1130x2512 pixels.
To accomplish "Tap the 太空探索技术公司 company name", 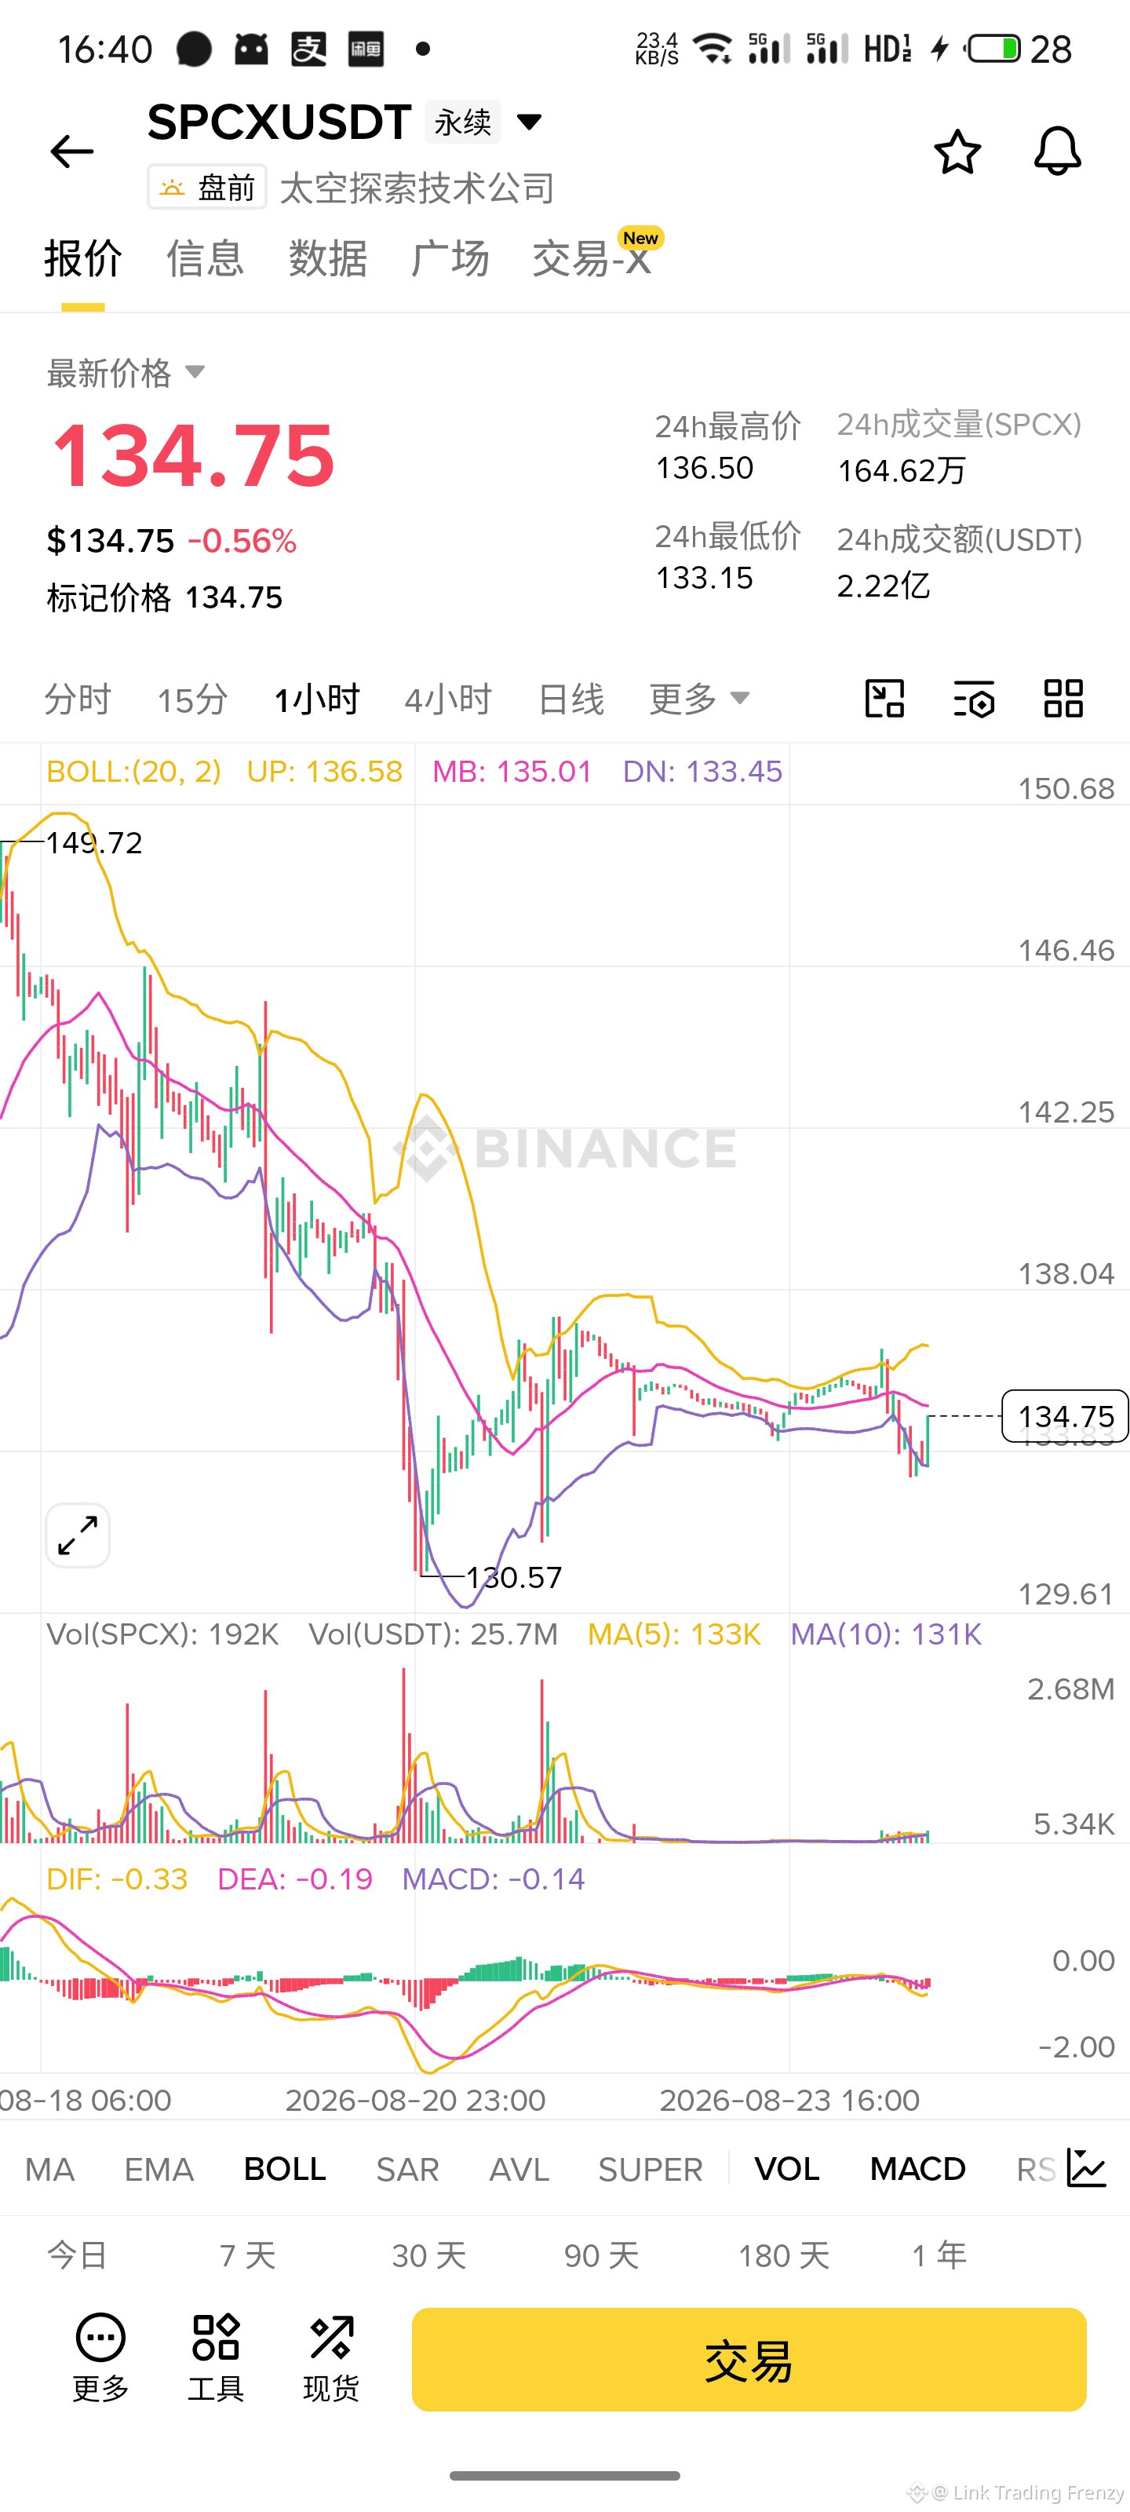I will coord(417,188).
